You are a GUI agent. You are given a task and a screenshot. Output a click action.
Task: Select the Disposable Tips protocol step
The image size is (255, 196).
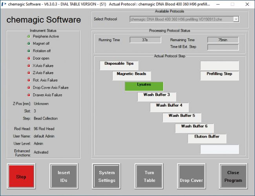point(119,65)
